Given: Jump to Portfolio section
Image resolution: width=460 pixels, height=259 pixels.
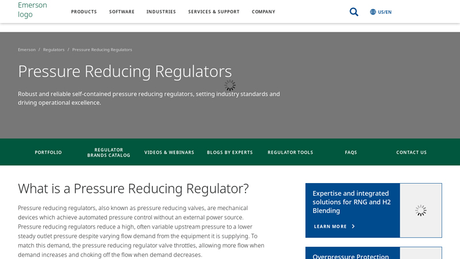Looking at the screenshot, I should point(48,153).
